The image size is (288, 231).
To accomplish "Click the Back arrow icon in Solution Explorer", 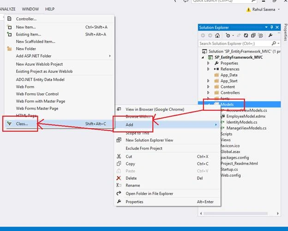I will point(203,36).
